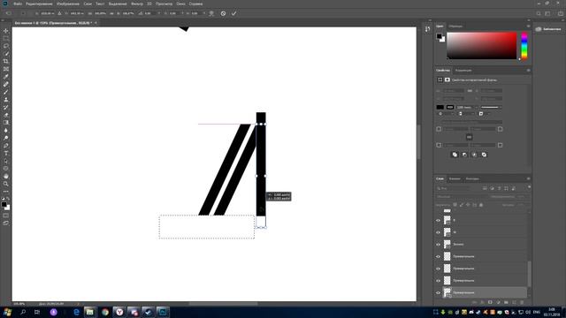The image size is (566, 318).
Task: Select the Move tool
Action: pos(6,31)
